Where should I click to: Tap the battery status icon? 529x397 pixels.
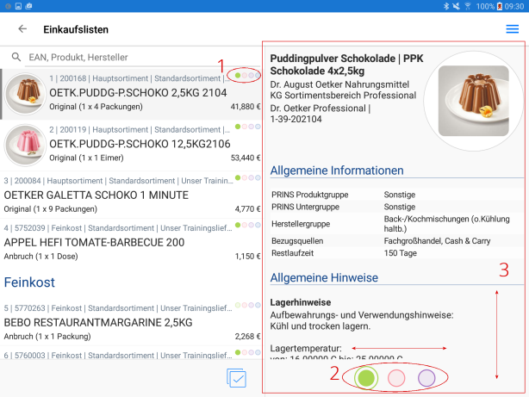pyautogui.click(x=500, y=6)
